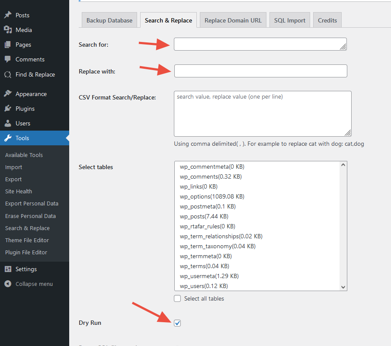Click the Pages icon in sidebar

coord(8,45)
